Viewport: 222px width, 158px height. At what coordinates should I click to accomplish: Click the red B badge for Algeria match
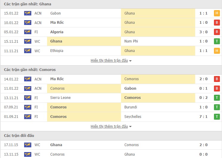217,32
